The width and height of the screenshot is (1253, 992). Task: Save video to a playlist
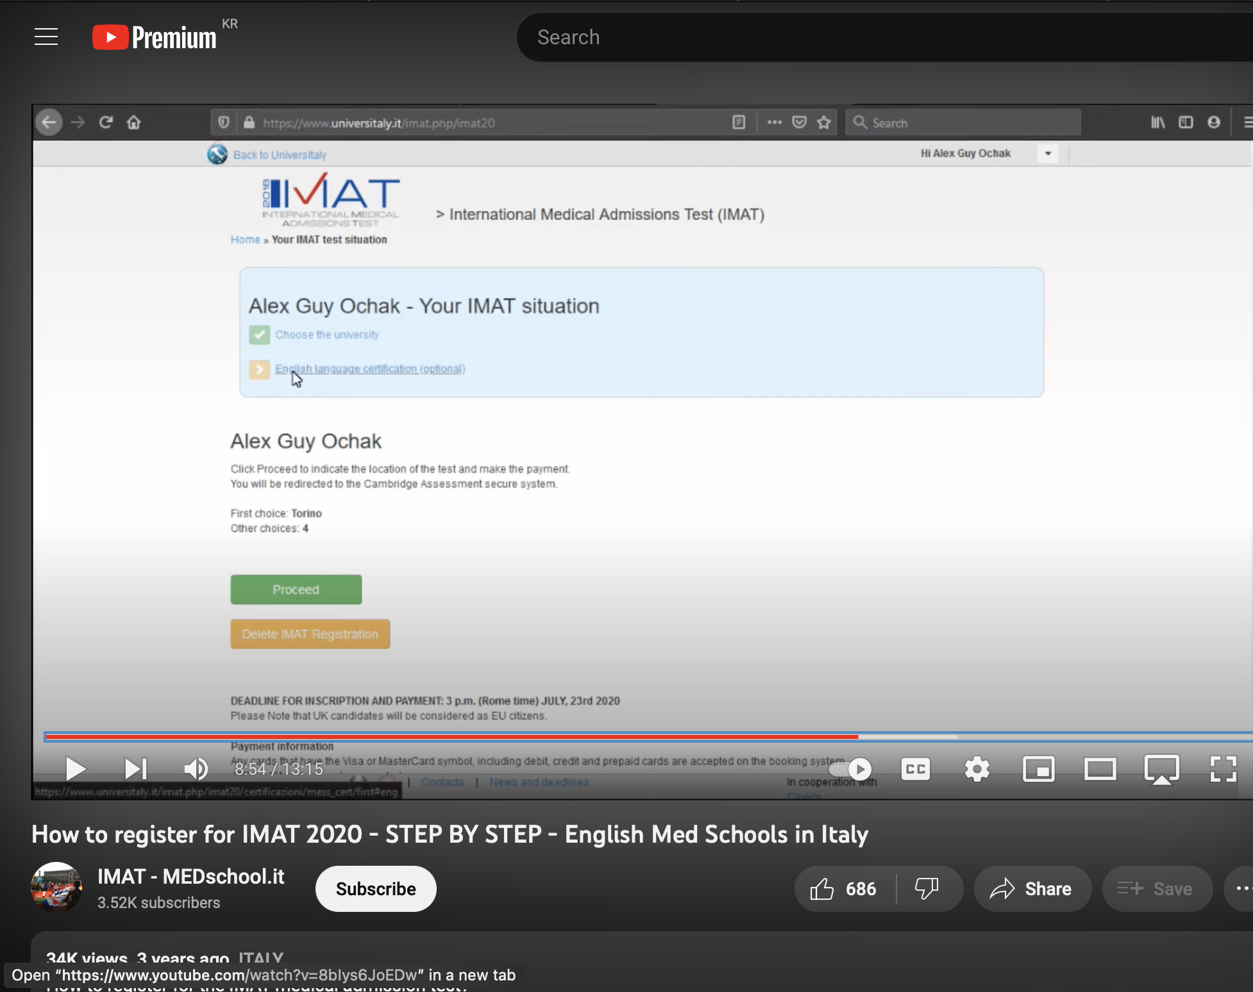(x=1156, y=889)
